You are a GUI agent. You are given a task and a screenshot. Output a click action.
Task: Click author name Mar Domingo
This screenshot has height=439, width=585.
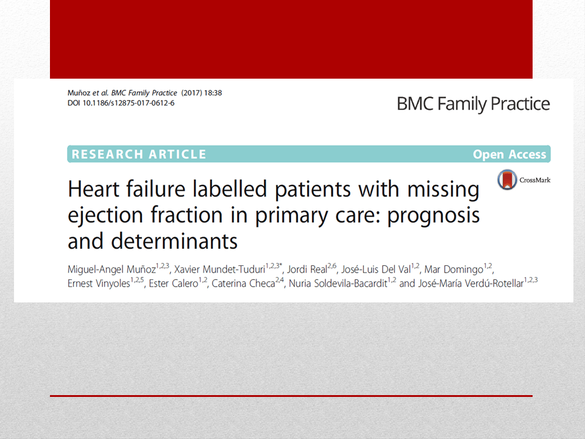tap(454, 269)
